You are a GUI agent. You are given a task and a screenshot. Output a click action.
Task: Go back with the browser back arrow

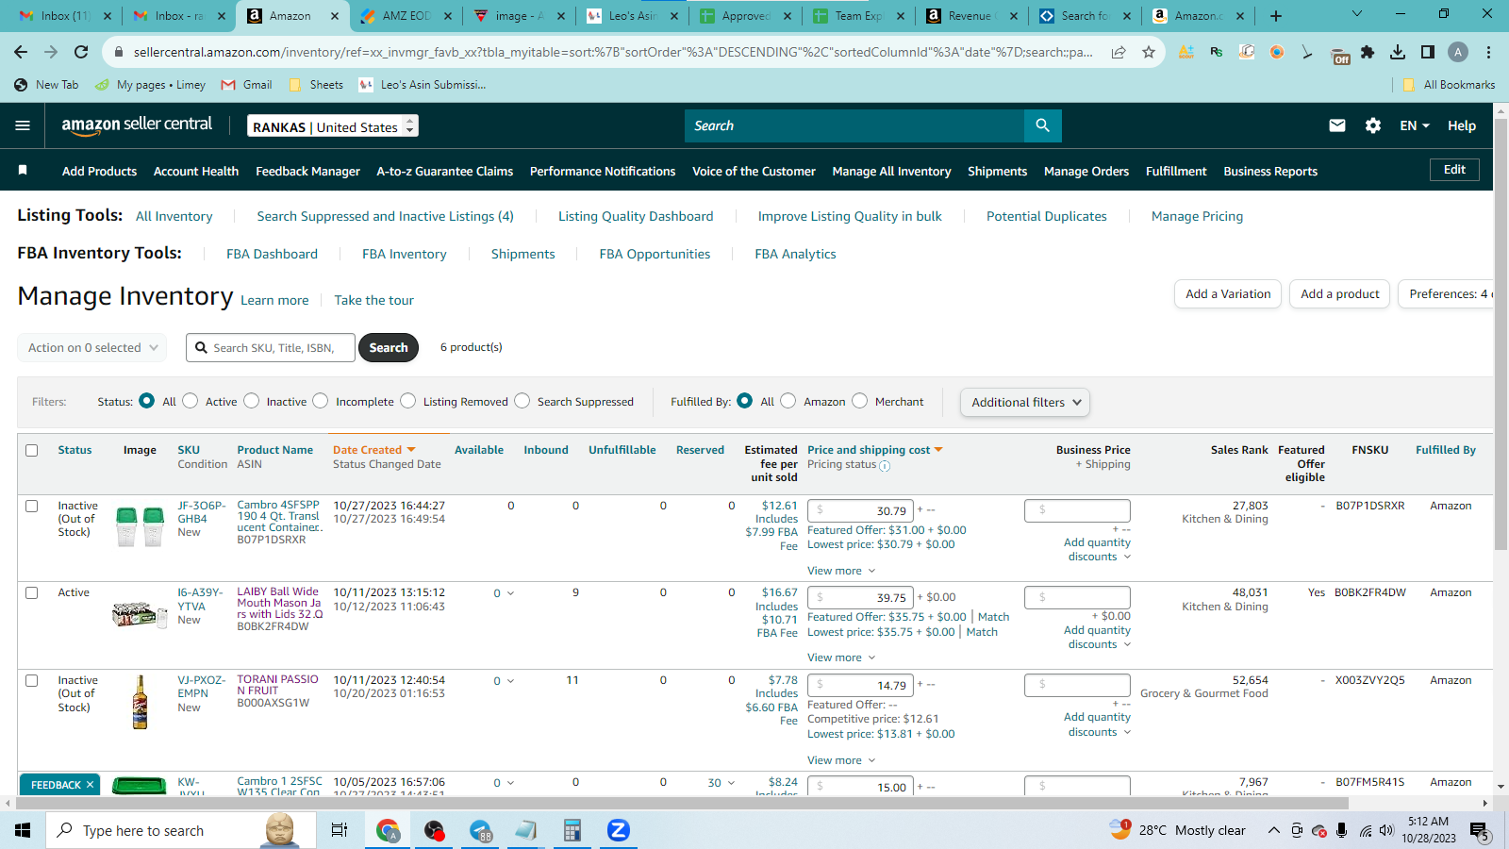click(21, 52)
